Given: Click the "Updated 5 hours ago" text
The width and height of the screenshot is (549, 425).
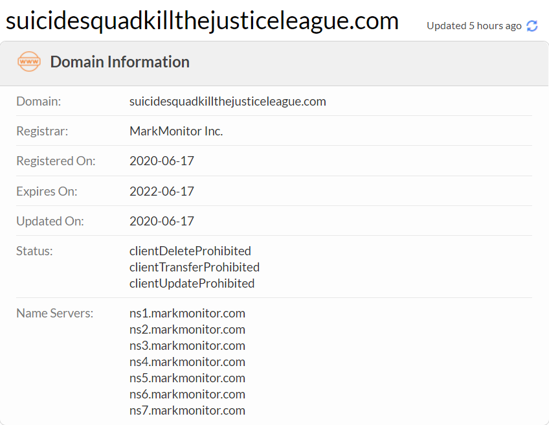Looking at the screenshot, I should pos(474,26).
